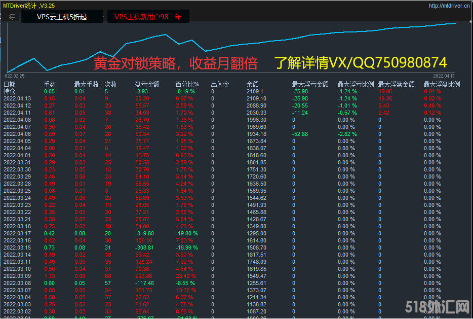The width and height of the screenshot is (473, 319).
Task: Open the http://mtdriver.cn link
Action: [x=449, y=6]
